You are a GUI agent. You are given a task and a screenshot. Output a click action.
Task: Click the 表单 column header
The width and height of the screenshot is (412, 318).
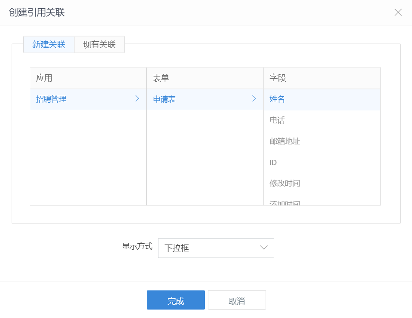[x=161, y=78]
